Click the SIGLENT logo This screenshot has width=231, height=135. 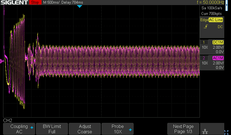click(x=14, y=2)
